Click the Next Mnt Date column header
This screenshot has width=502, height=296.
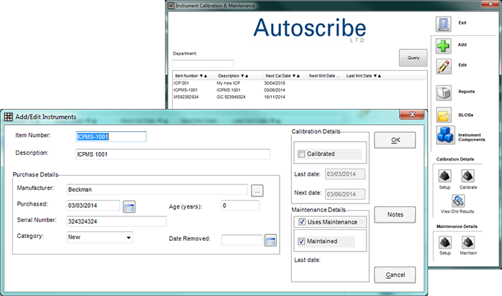point(324,76)
